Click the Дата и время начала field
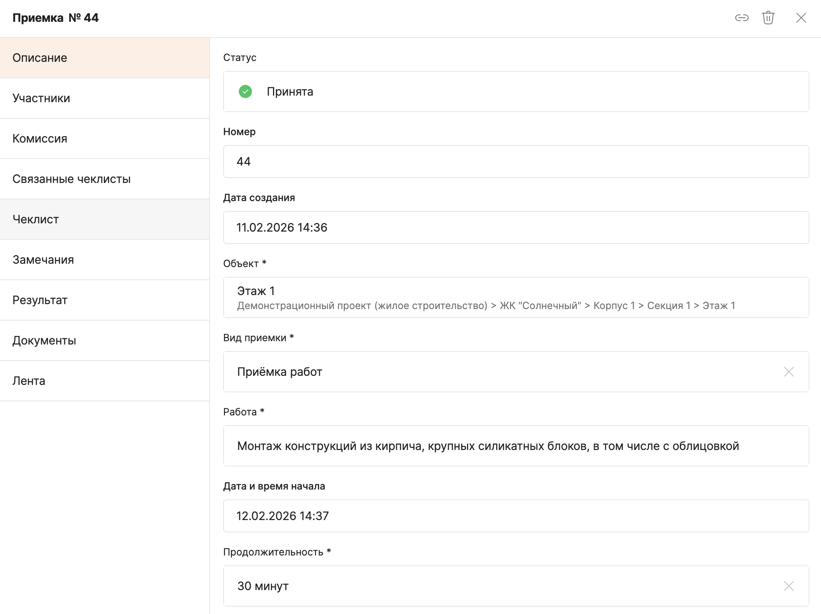 pyautogui.click(x=515, y=516)
